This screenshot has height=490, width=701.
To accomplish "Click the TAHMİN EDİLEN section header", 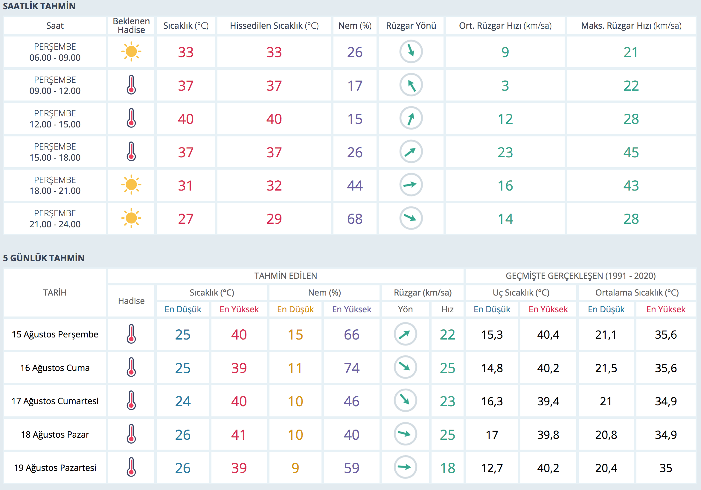I will pyautogui.click(x=286, y=276).
